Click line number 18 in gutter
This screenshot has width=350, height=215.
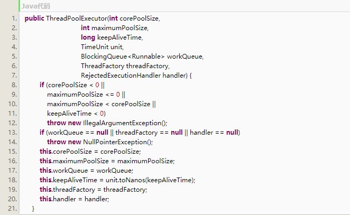coord(13,180)
